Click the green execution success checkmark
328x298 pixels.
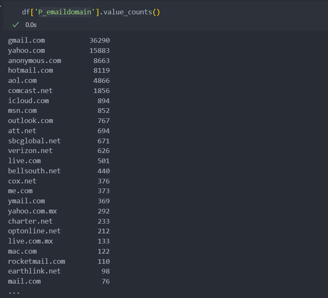(16, 25)
